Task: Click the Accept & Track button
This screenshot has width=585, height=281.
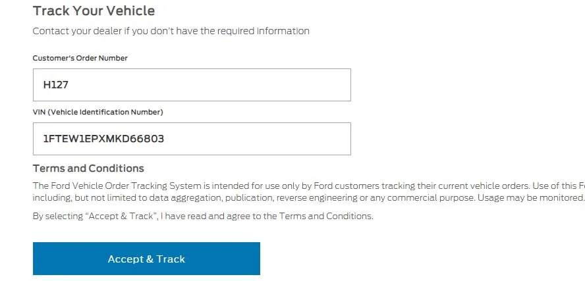Action: 146,259
